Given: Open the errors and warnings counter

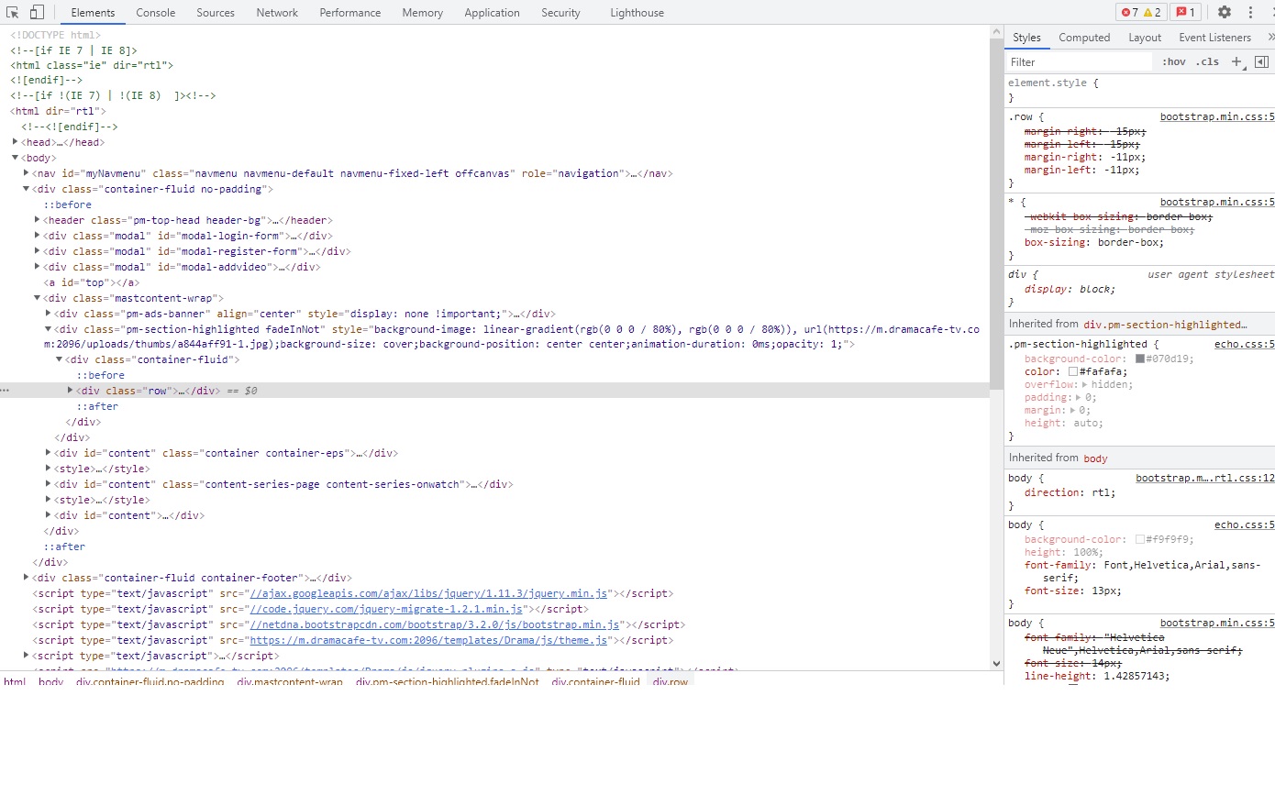Looking at the screenshot, I should pos(1140,12).
